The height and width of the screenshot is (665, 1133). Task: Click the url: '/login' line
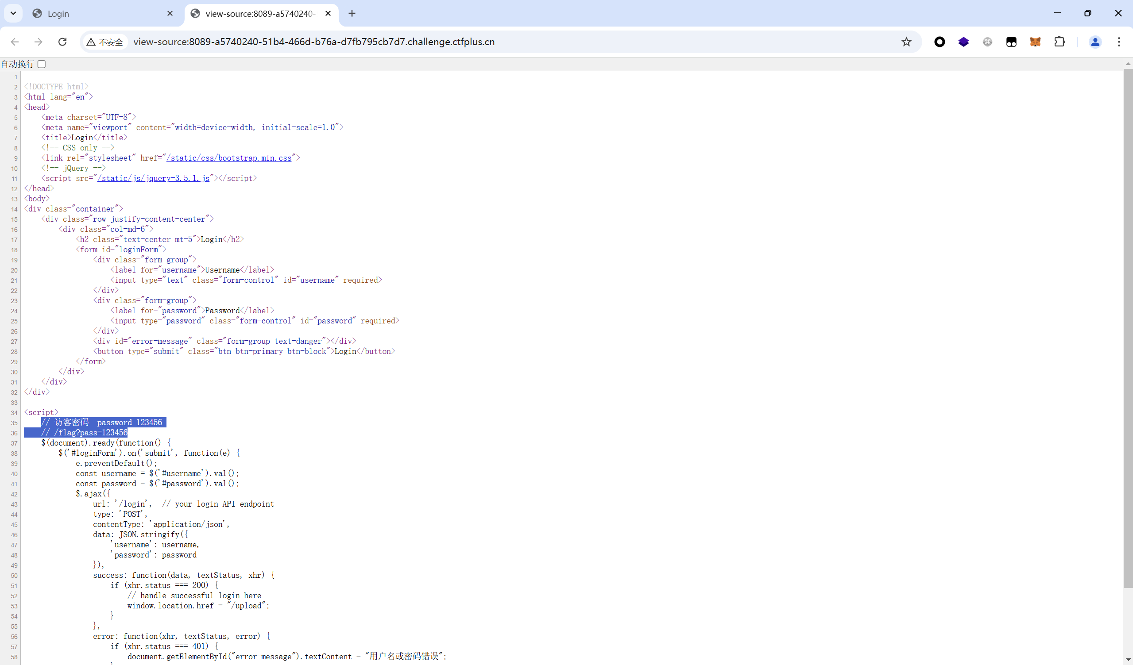183,504
